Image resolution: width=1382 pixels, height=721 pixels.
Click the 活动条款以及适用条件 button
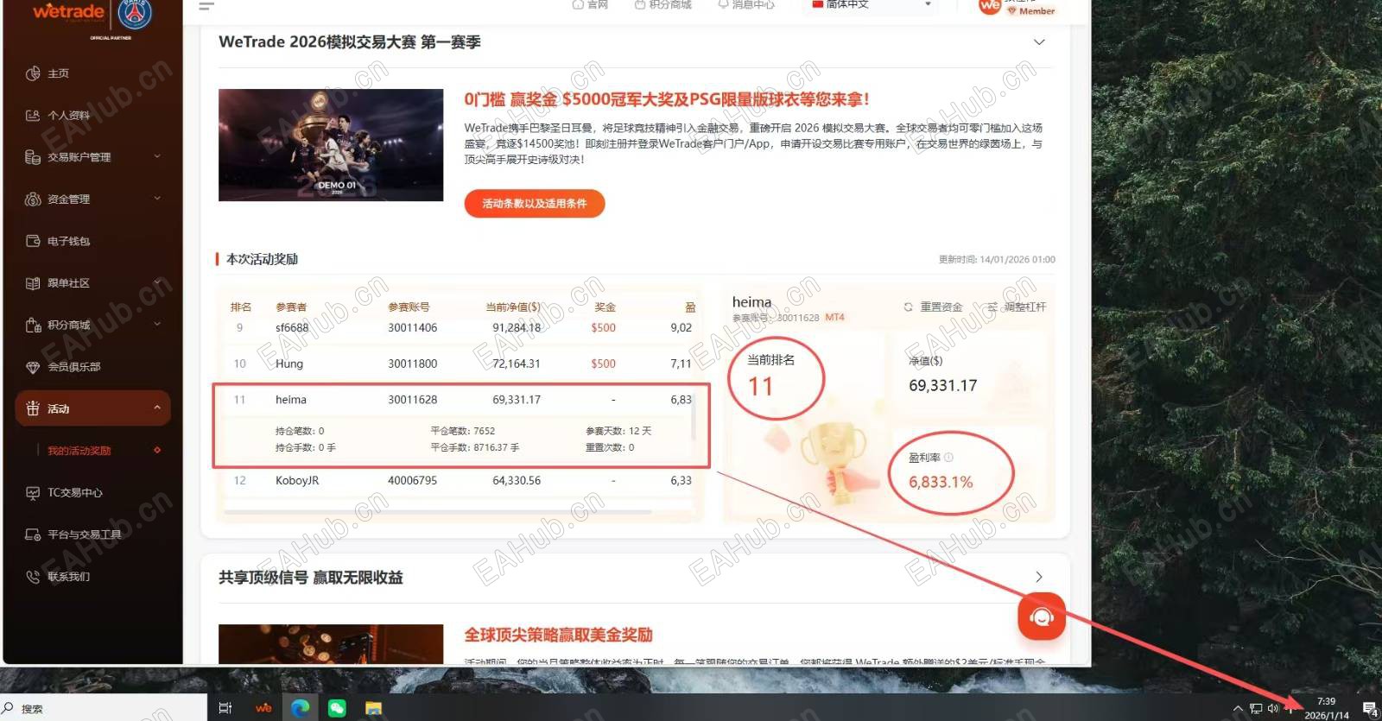(535, 204)
